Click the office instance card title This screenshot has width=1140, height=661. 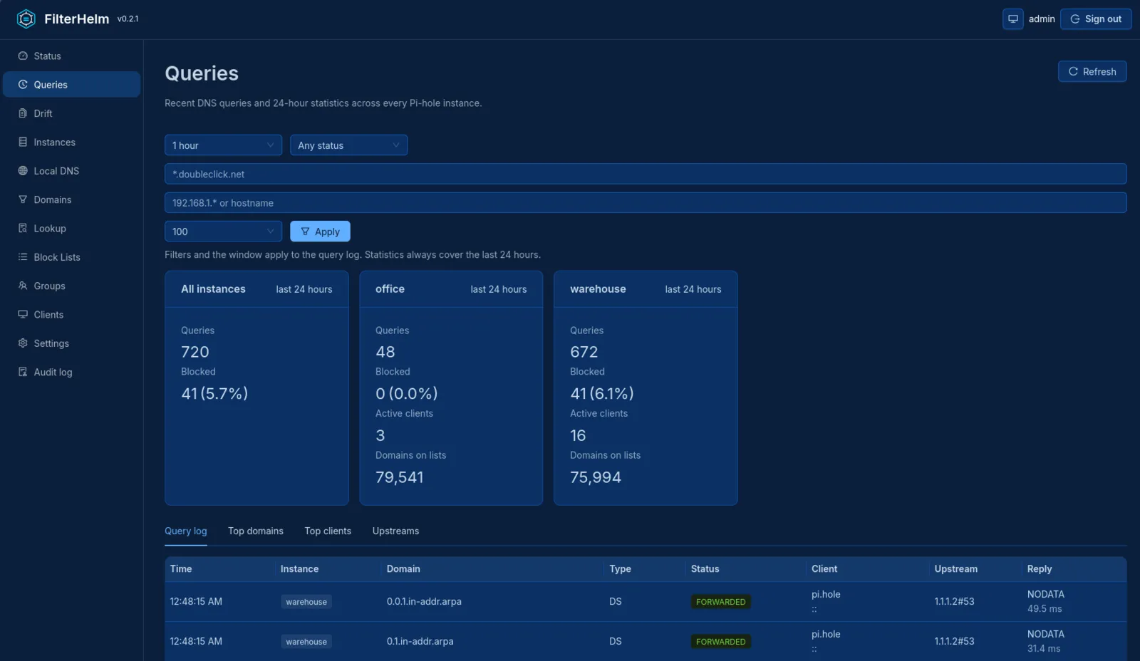[390, 289]
